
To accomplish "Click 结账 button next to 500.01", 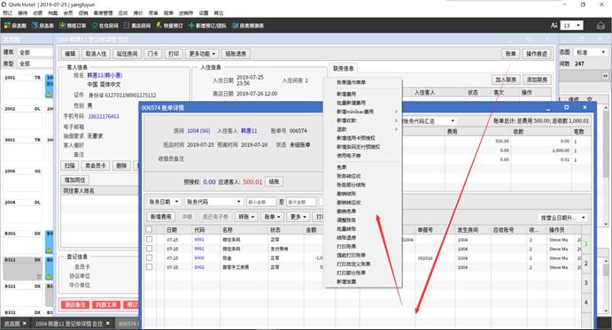I will point(274,181).
